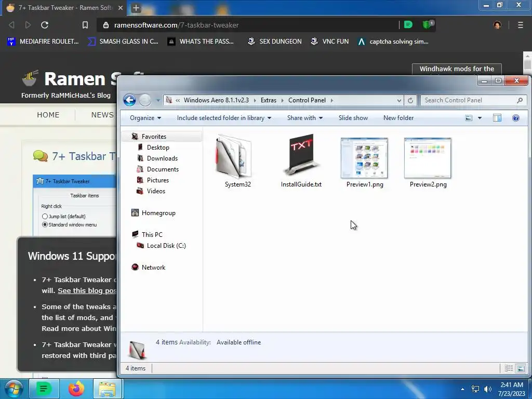Open Desktop in the navigation pane
532x399 pixels.
158,147
